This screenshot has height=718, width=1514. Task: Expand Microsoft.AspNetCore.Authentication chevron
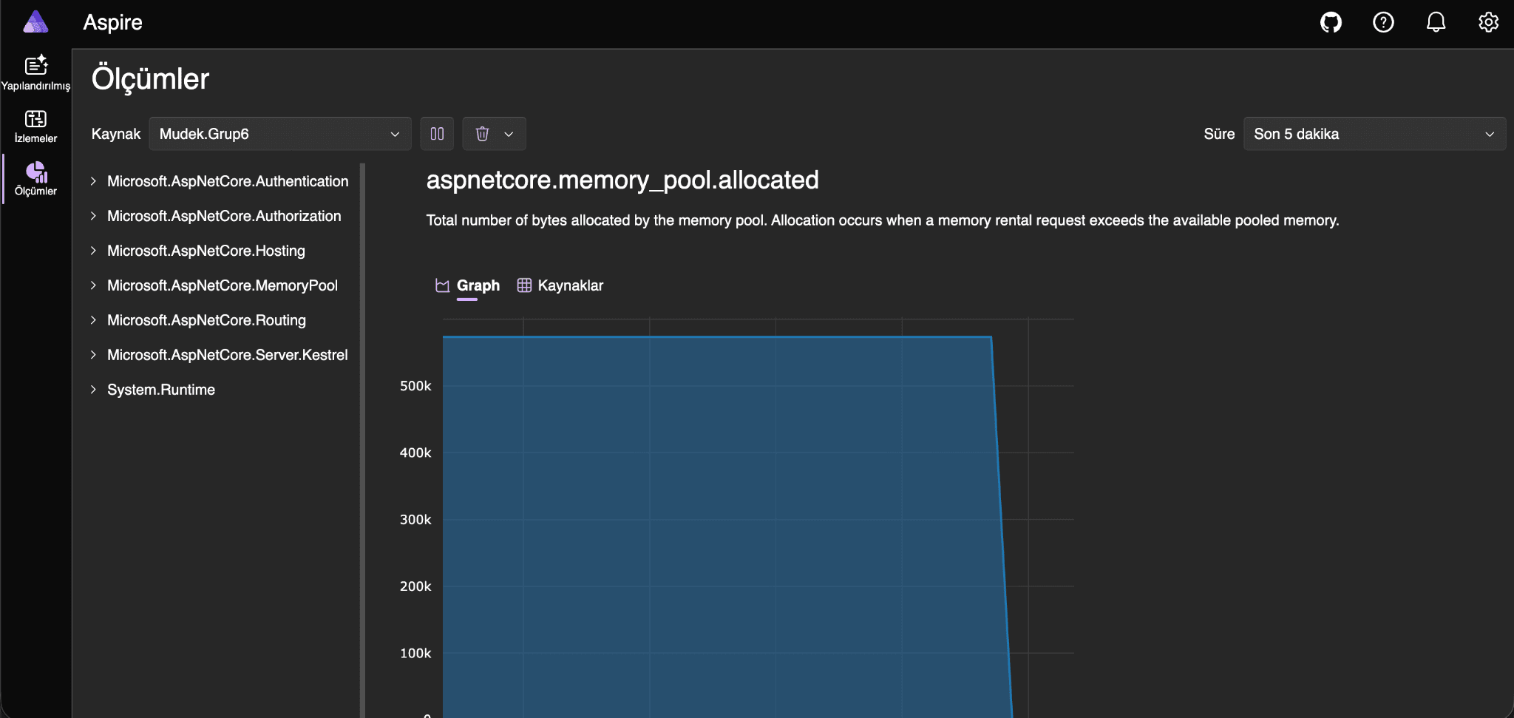pyautogui.click(x=93, y=181)
